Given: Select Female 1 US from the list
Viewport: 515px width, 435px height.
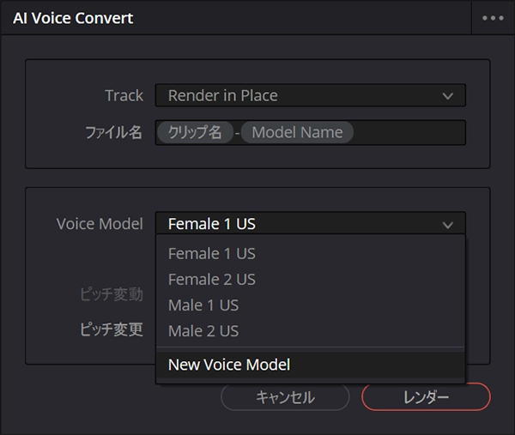Looking at the screenshot, I should tap(212, 253).
